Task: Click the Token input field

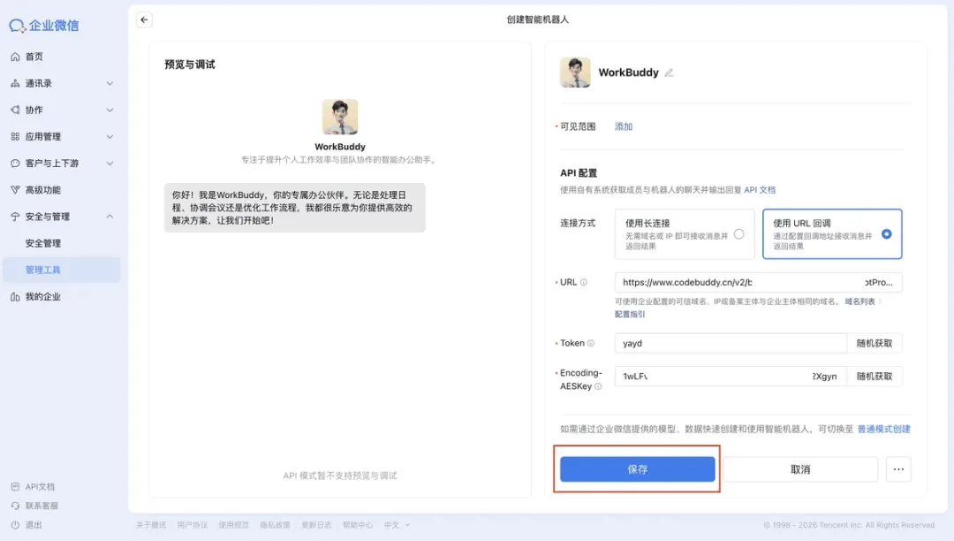Action: point(731,343)
